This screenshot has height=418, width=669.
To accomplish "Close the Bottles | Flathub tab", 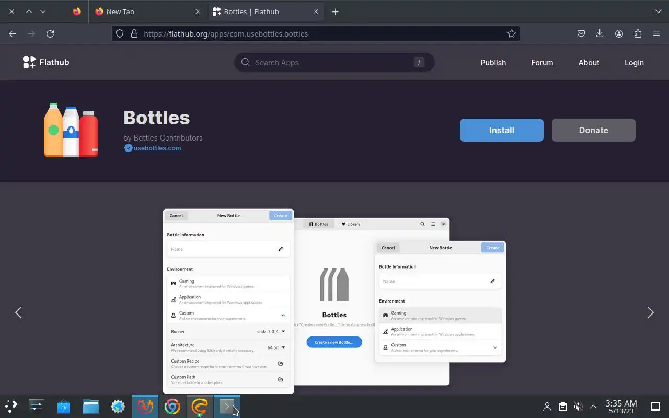I will pyautogui.click(x=315, y=11).
